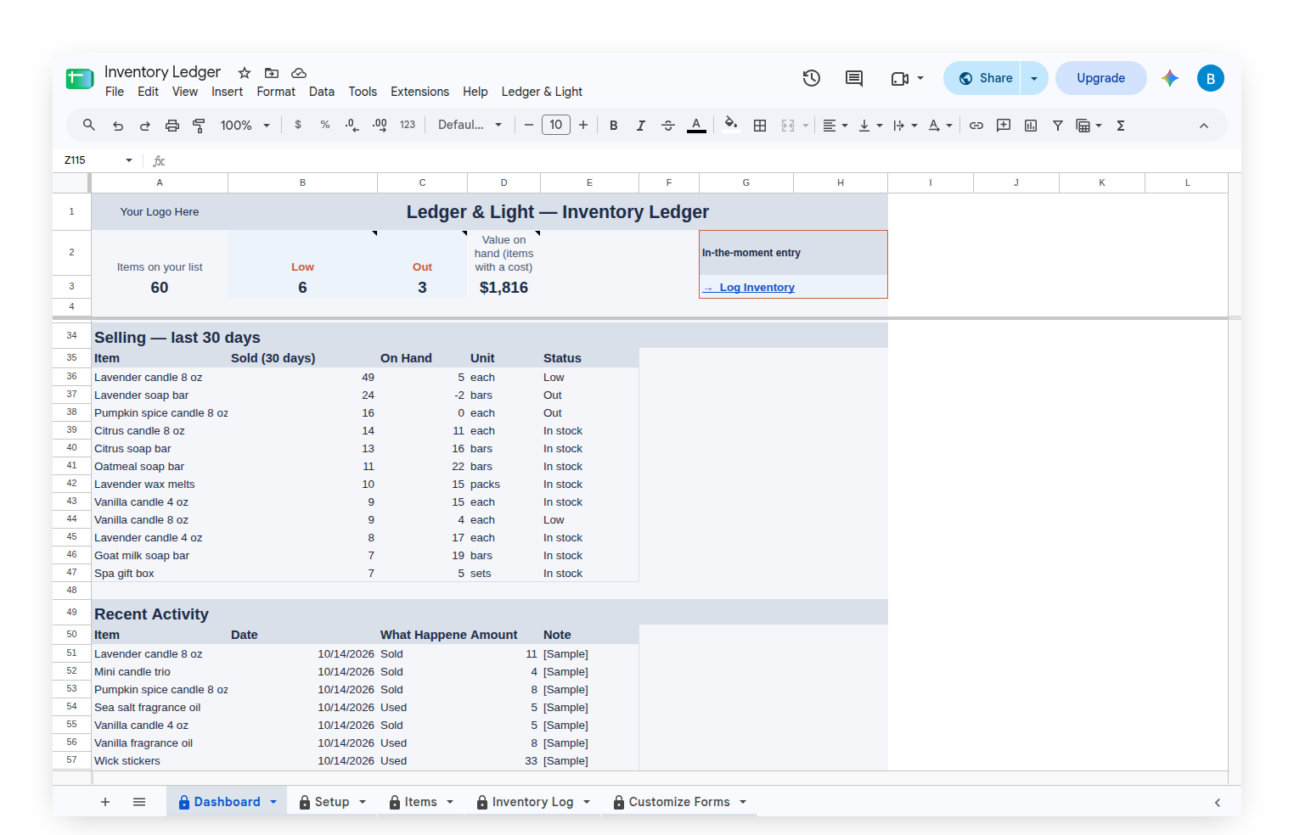Open the Format menu
This screenshot has width=1294, height=835.
point(276,92)
